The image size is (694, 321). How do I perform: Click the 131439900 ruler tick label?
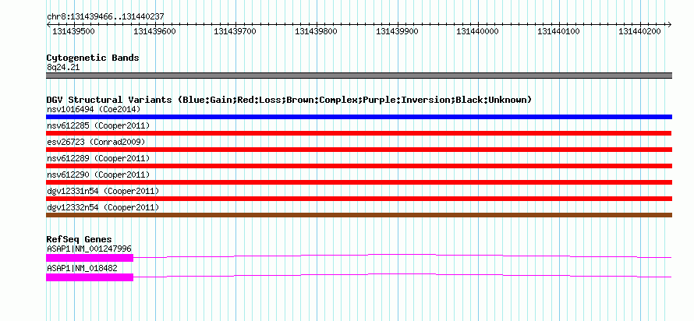pyautogui.click(x=397, y=31)
